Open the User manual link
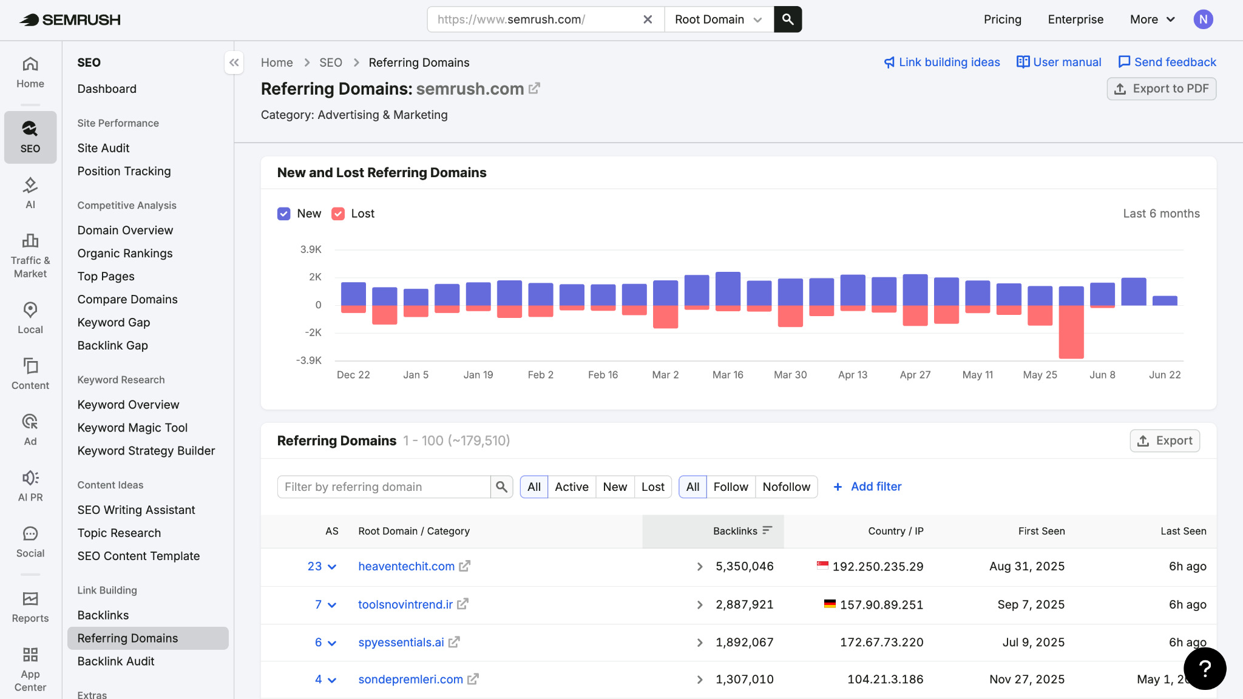This screenshot has width=1243, height=699. [1059, 62]
